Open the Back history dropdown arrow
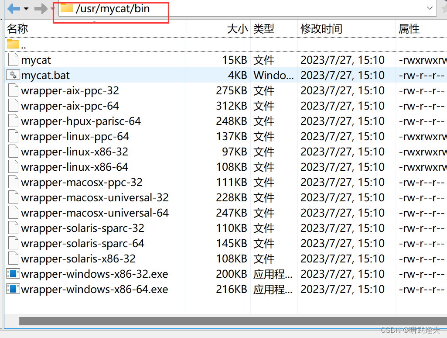Screen dimensions: 447x338 coord(26,9)
